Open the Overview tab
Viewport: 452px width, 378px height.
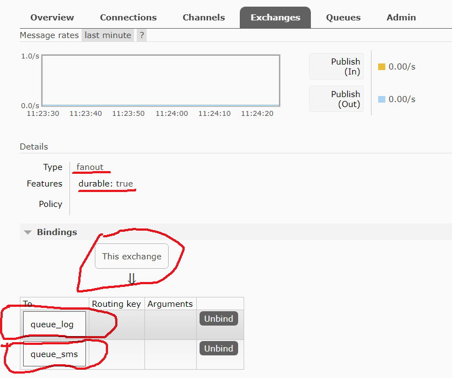pos(52,18)
